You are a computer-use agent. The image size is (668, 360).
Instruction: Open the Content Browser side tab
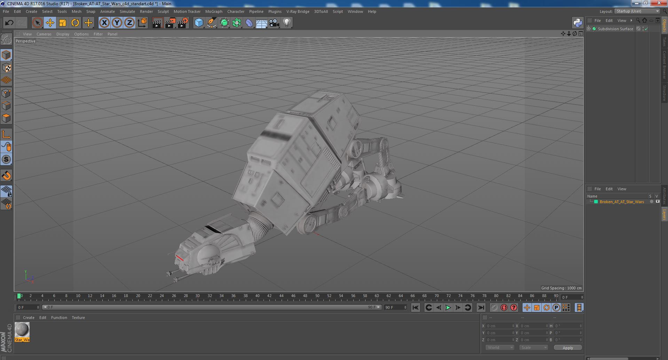click(664, 65)
